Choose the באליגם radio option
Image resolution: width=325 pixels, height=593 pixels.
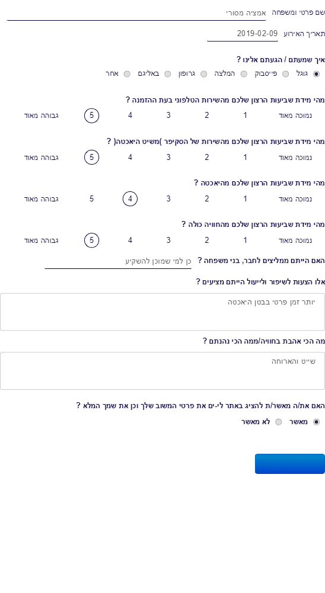[x=167, y=74]
